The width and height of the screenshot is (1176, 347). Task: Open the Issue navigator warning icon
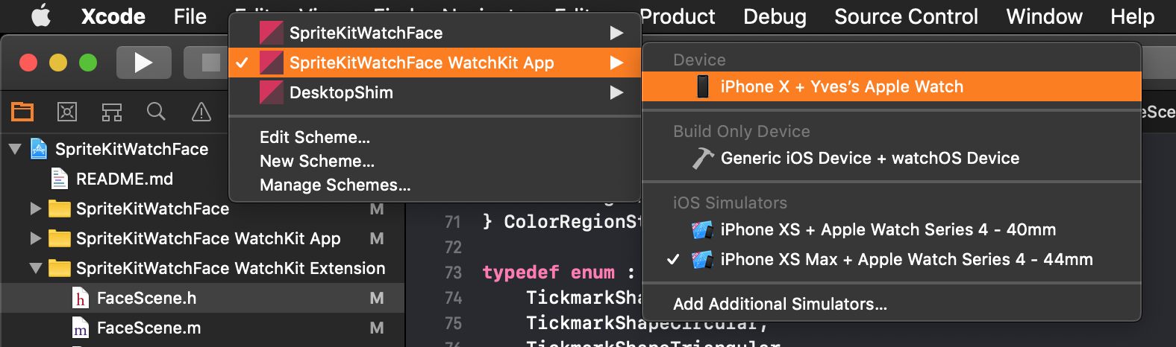coord(201,112)
